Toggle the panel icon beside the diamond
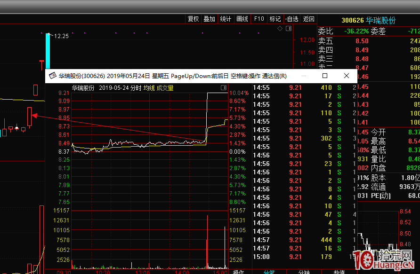This screenshot has width=420, height=274. (x=289, y=28)
